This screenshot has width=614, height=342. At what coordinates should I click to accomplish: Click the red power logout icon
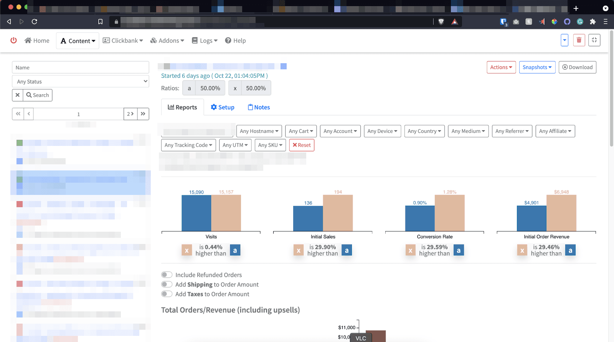(13, 40)
